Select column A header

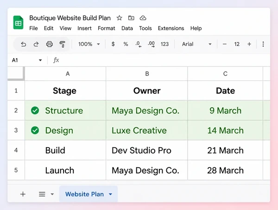pos(65,73)
